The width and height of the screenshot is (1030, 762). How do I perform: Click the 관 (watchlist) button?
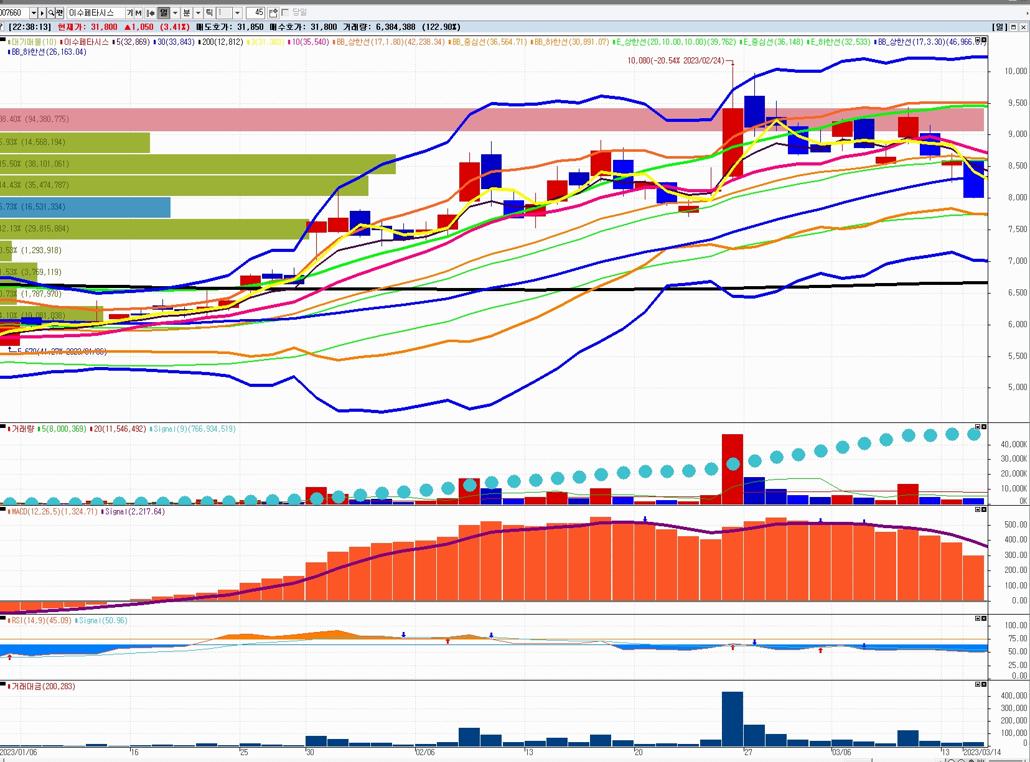coord(60,13)
